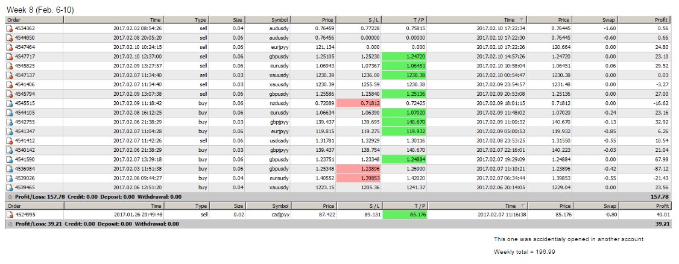The width and height of the screenshot is (679, 264).
Task: Select the red S/L cell 1.23896
Action: pyautogui.click(x=359, y=169)
